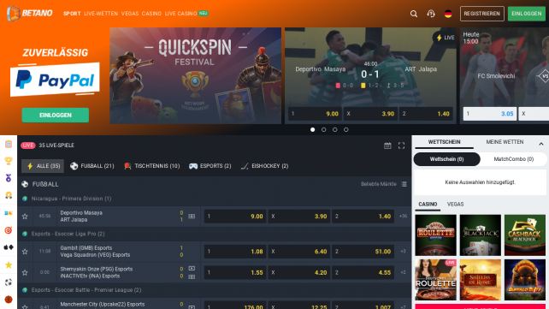Open the search magnifier icon
Viewport: 549px width, 309px height.
coord(414,14)
